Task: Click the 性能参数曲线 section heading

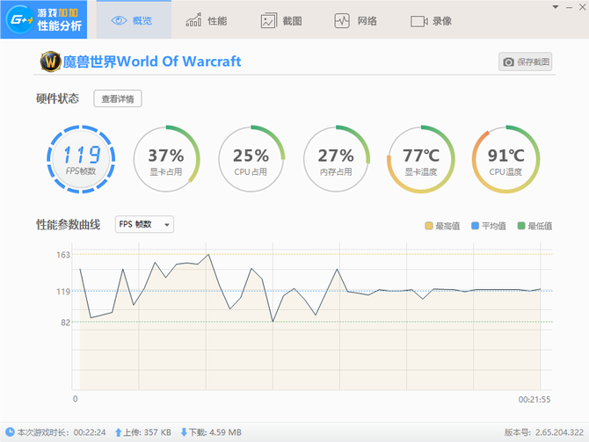Action: click(68, 225)
